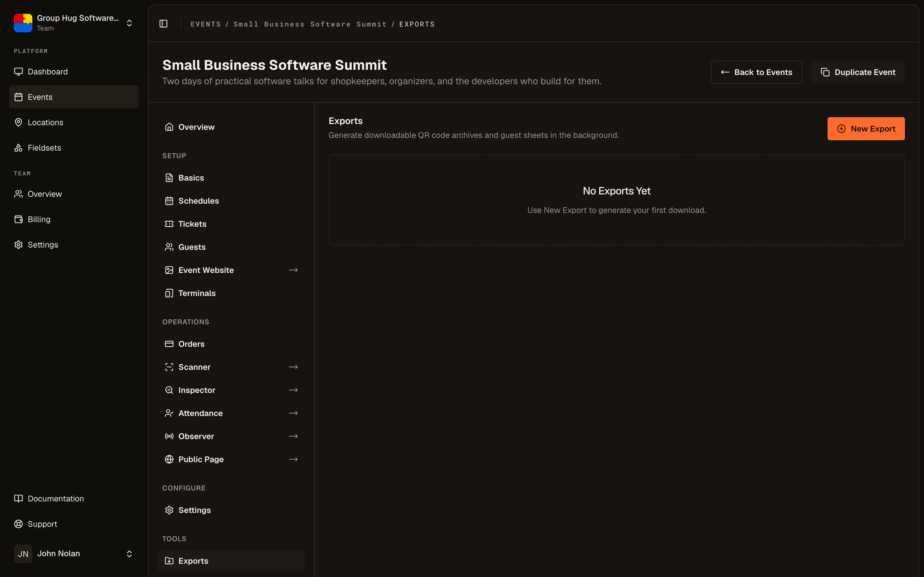The image size is (924, 577).
Task: Click Back to Events button
Action: (x=756, y=72)
